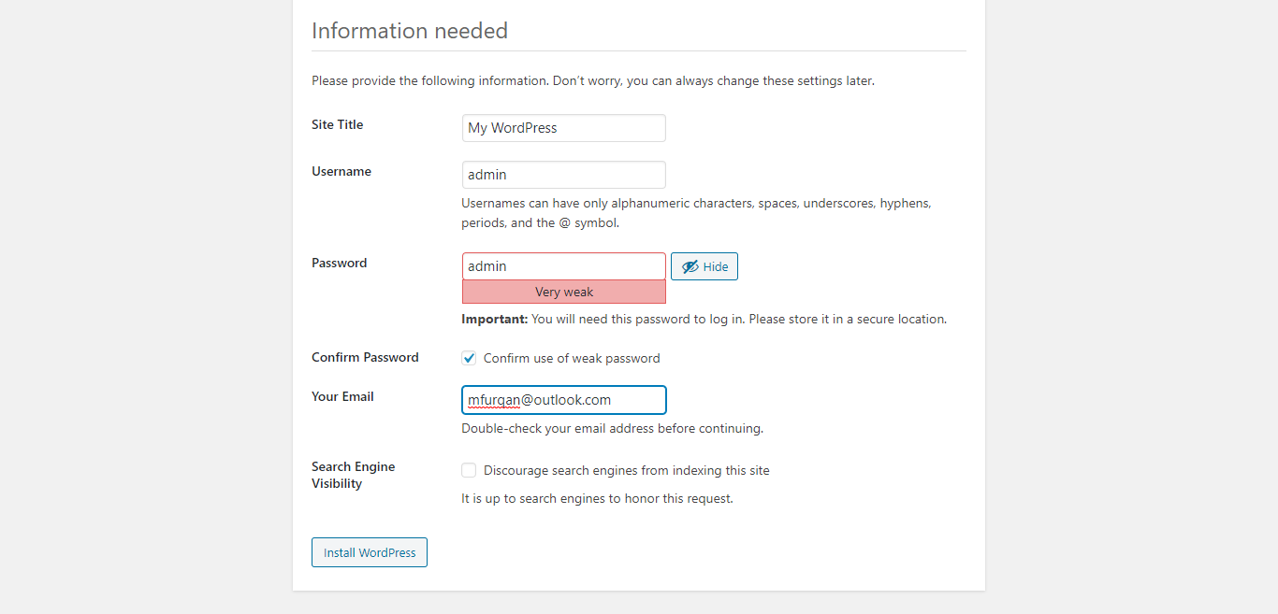Image resolution: width=1278 pixels, height=614 pixels.
Task: Click the Username field label
Action: (x=341, y=171)
